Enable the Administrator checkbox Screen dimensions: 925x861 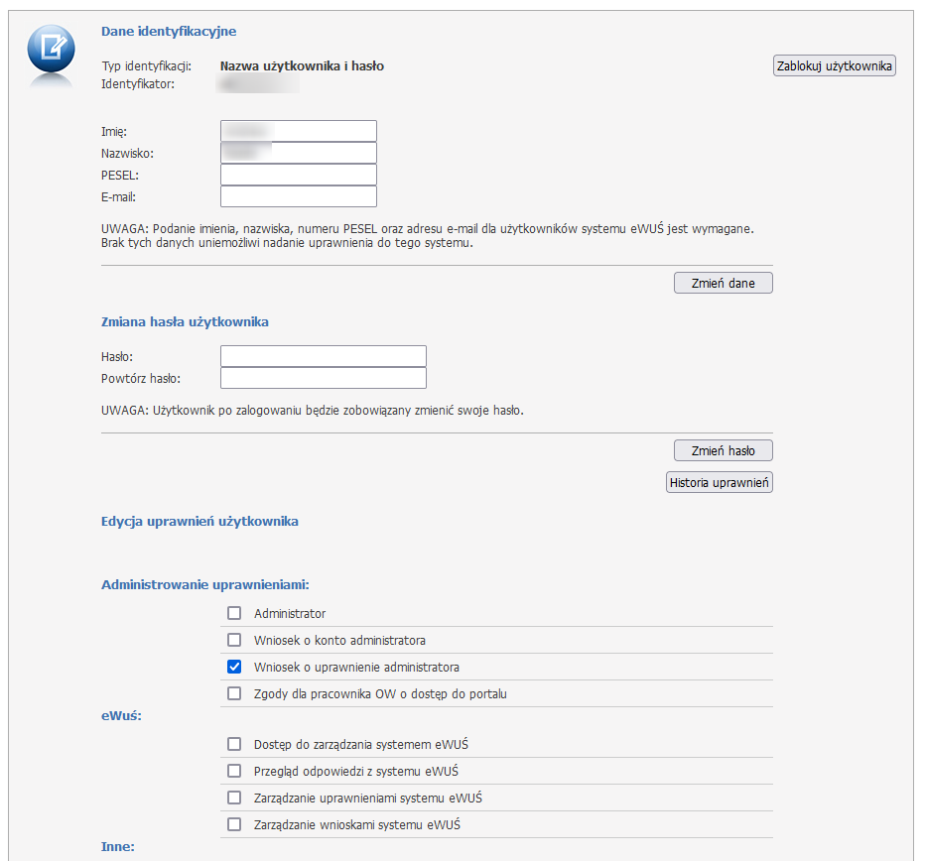click(x=235, y=614)
